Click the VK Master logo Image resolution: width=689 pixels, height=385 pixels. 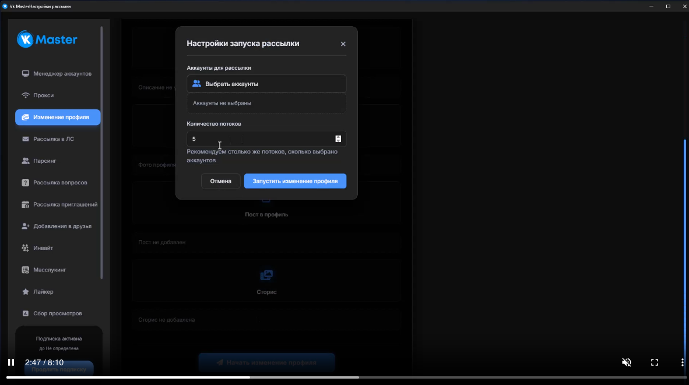47,40
